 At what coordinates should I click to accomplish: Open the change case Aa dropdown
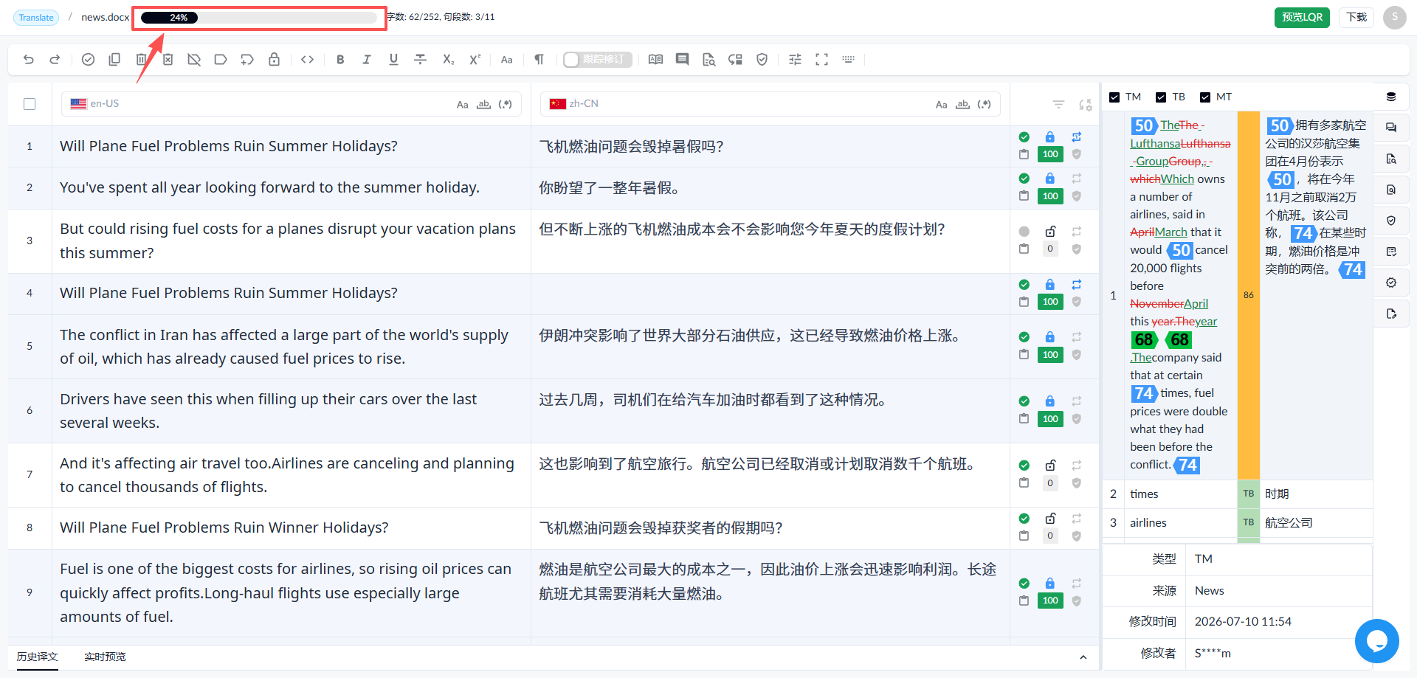pos(507,60)
